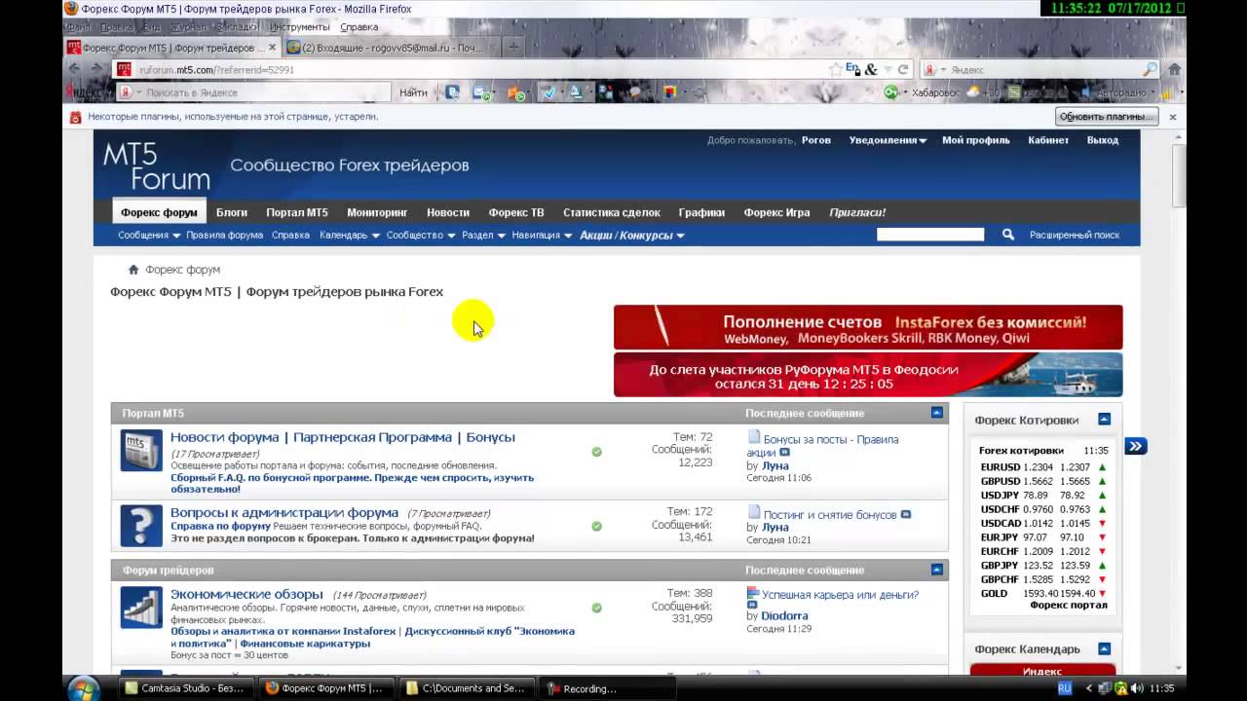
Task: Open the Справка link in navbar
Action: click(x=290, y=235)
